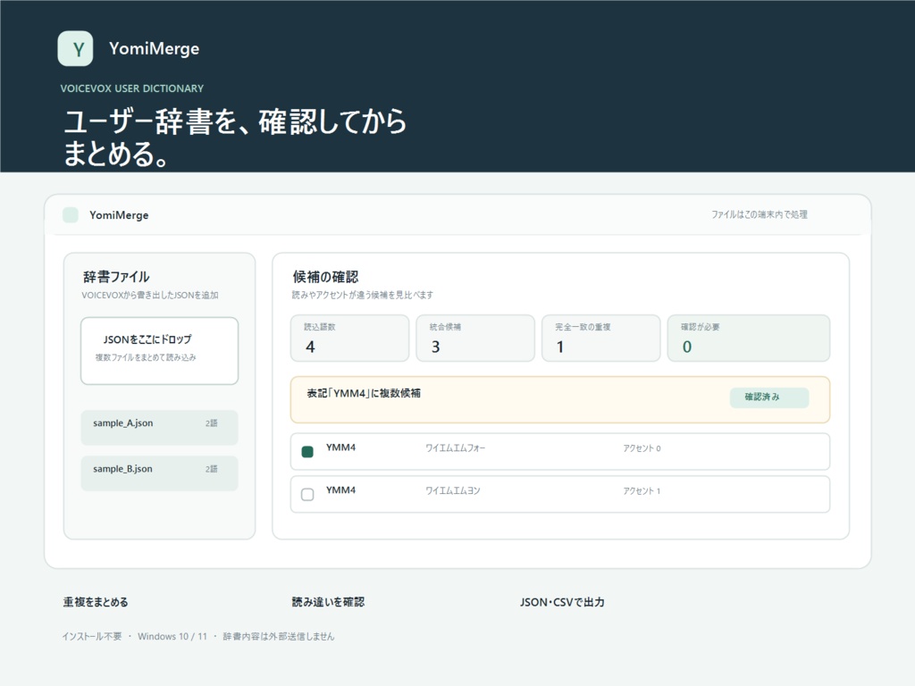Click the small green square beside the panel's YomiMerge title

[71, 214]
